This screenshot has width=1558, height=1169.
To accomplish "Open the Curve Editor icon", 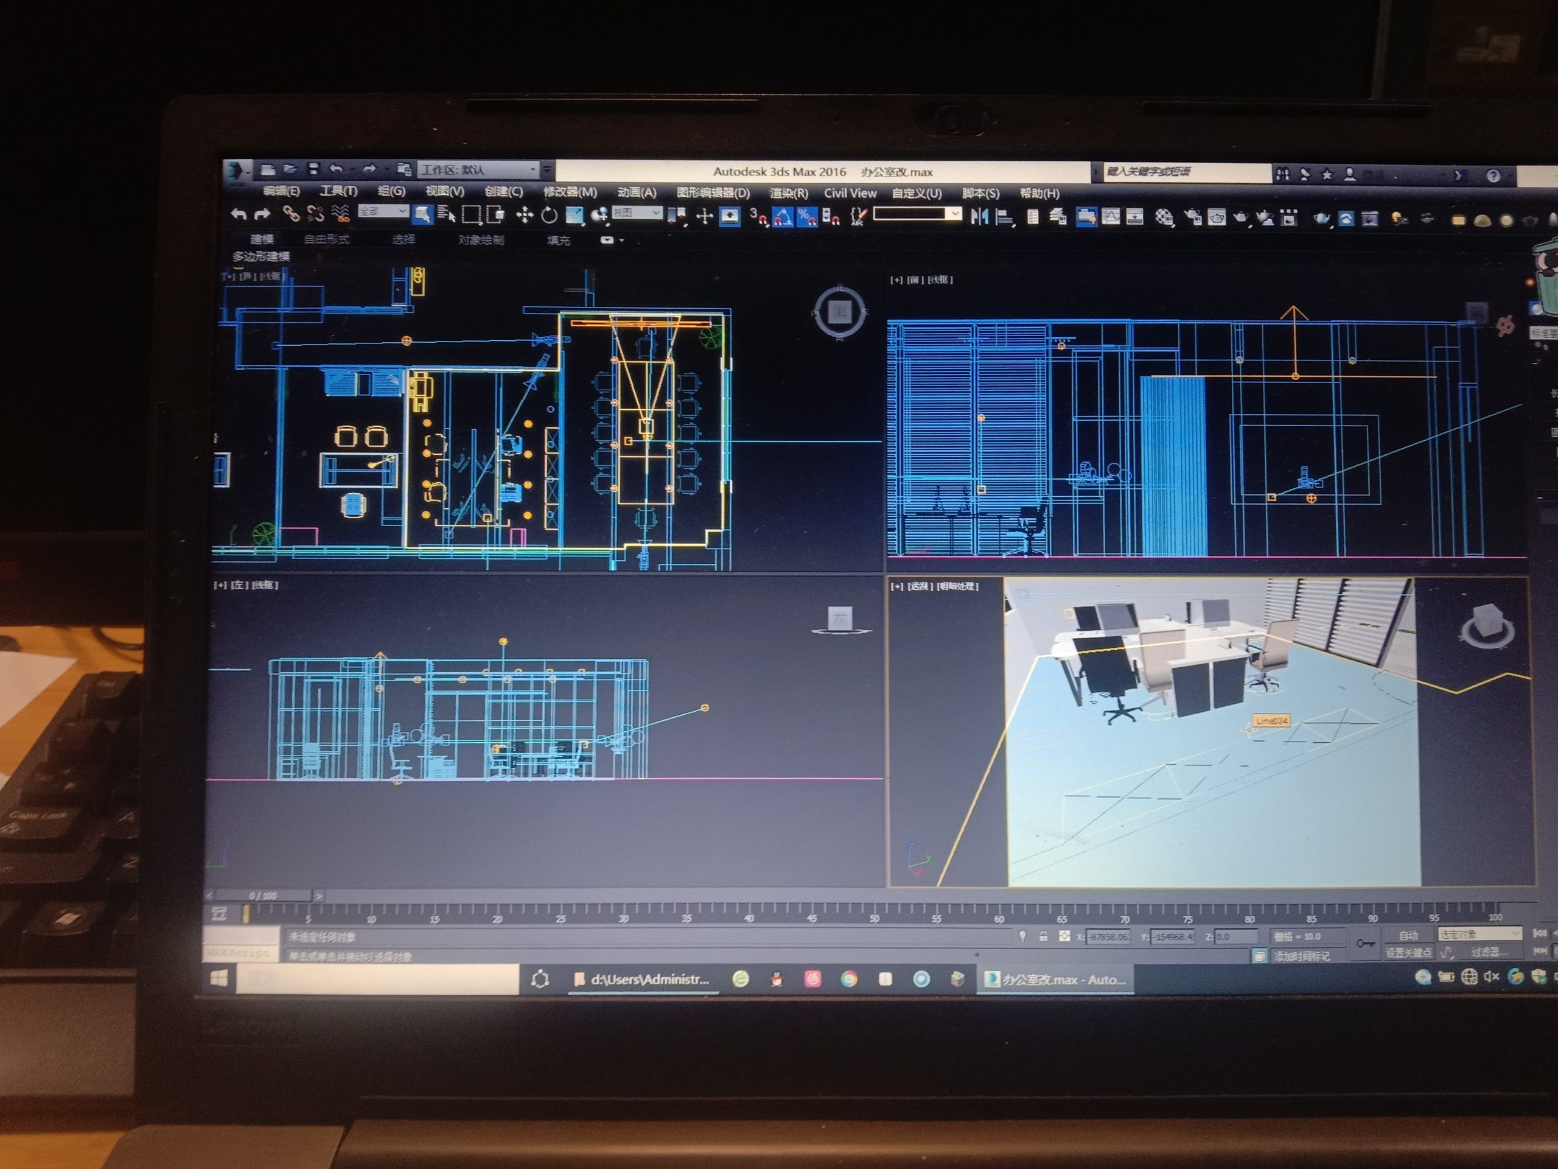I will [1111, 217].
